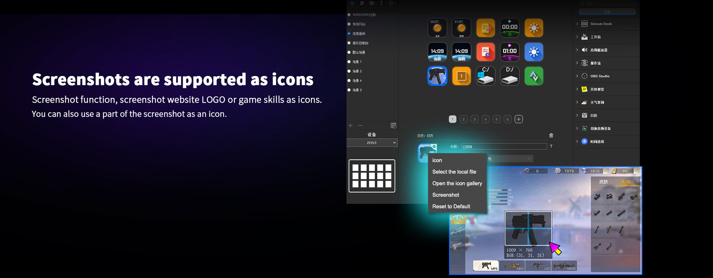
Task: Select the MP5 weapon thumbnail in game
Action: point(486,266)
